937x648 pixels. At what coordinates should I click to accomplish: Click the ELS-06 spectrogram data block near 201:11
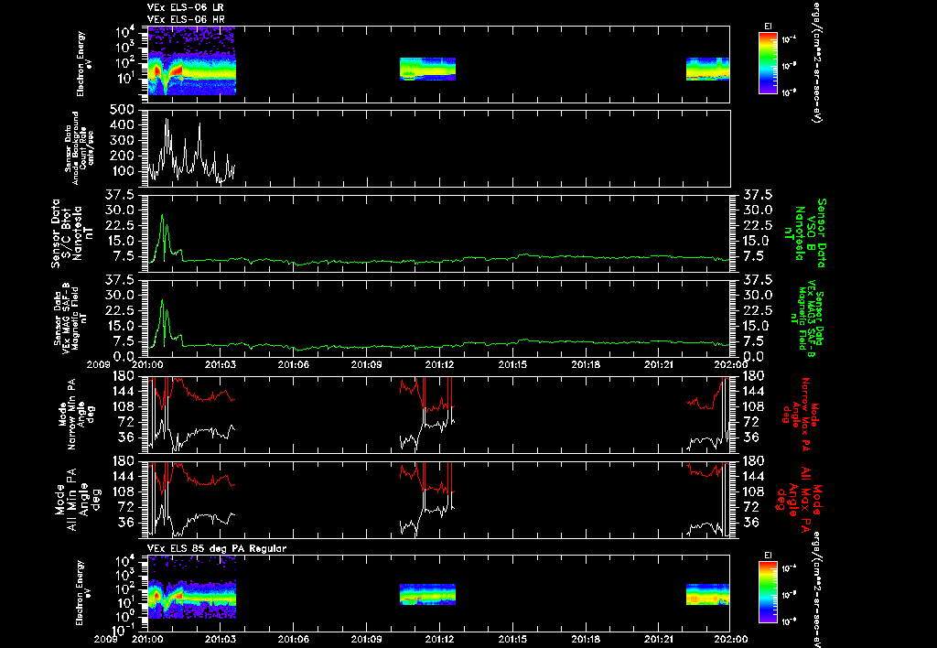[x=427, y=69]
